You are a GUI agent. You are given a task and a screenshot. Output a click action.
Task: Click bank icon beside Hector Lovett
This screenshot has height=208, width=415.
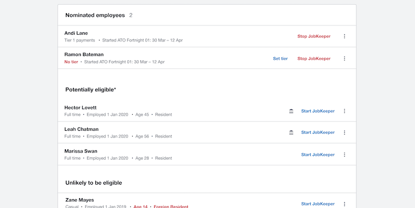(291, 111)
